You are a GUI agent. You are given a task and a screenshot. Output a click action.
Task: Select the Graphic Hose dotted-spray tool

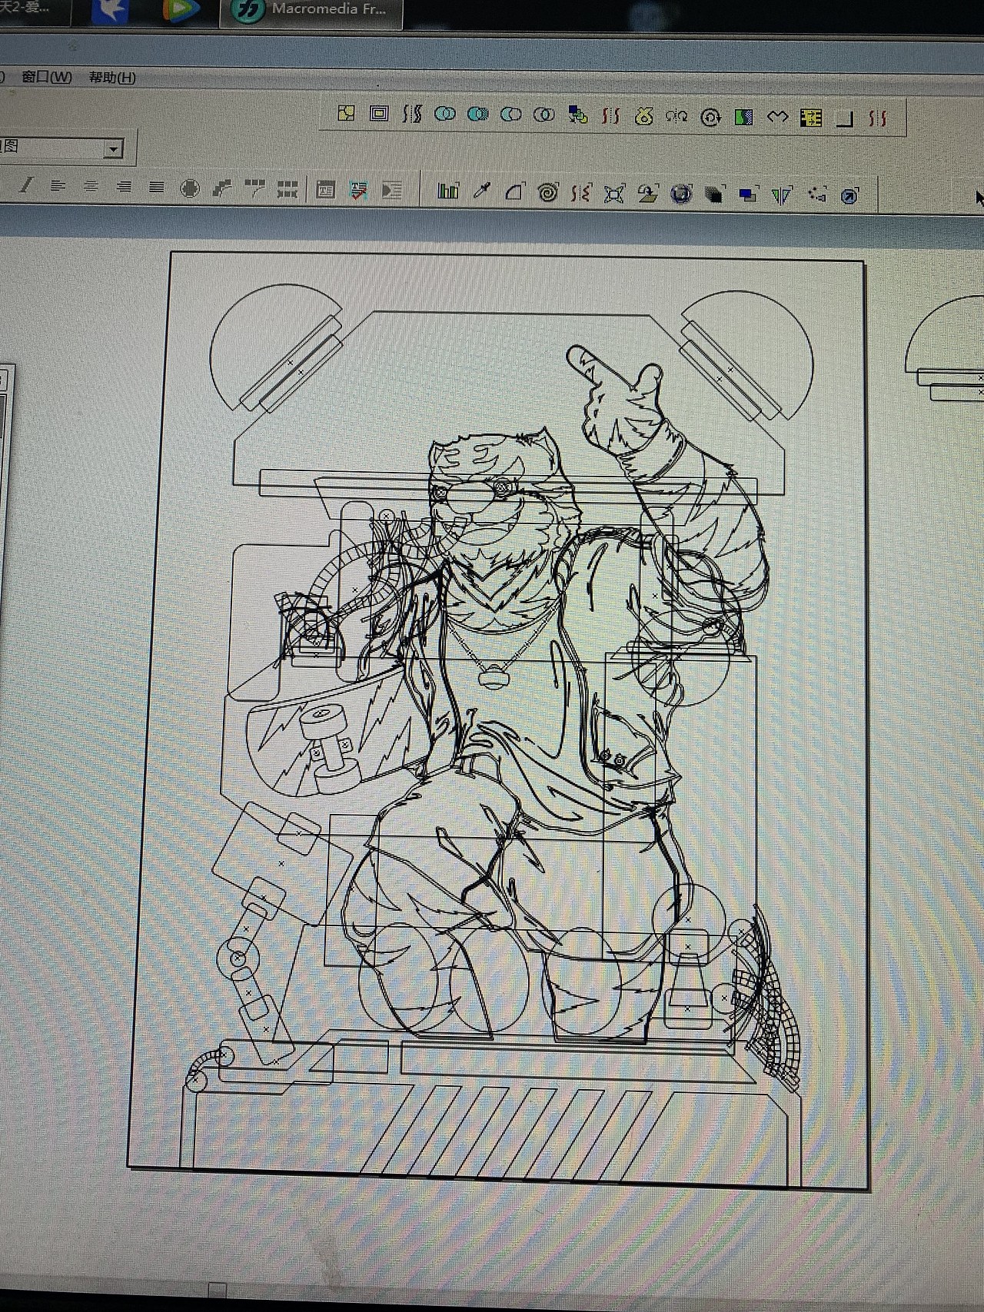tap(816, 195)
